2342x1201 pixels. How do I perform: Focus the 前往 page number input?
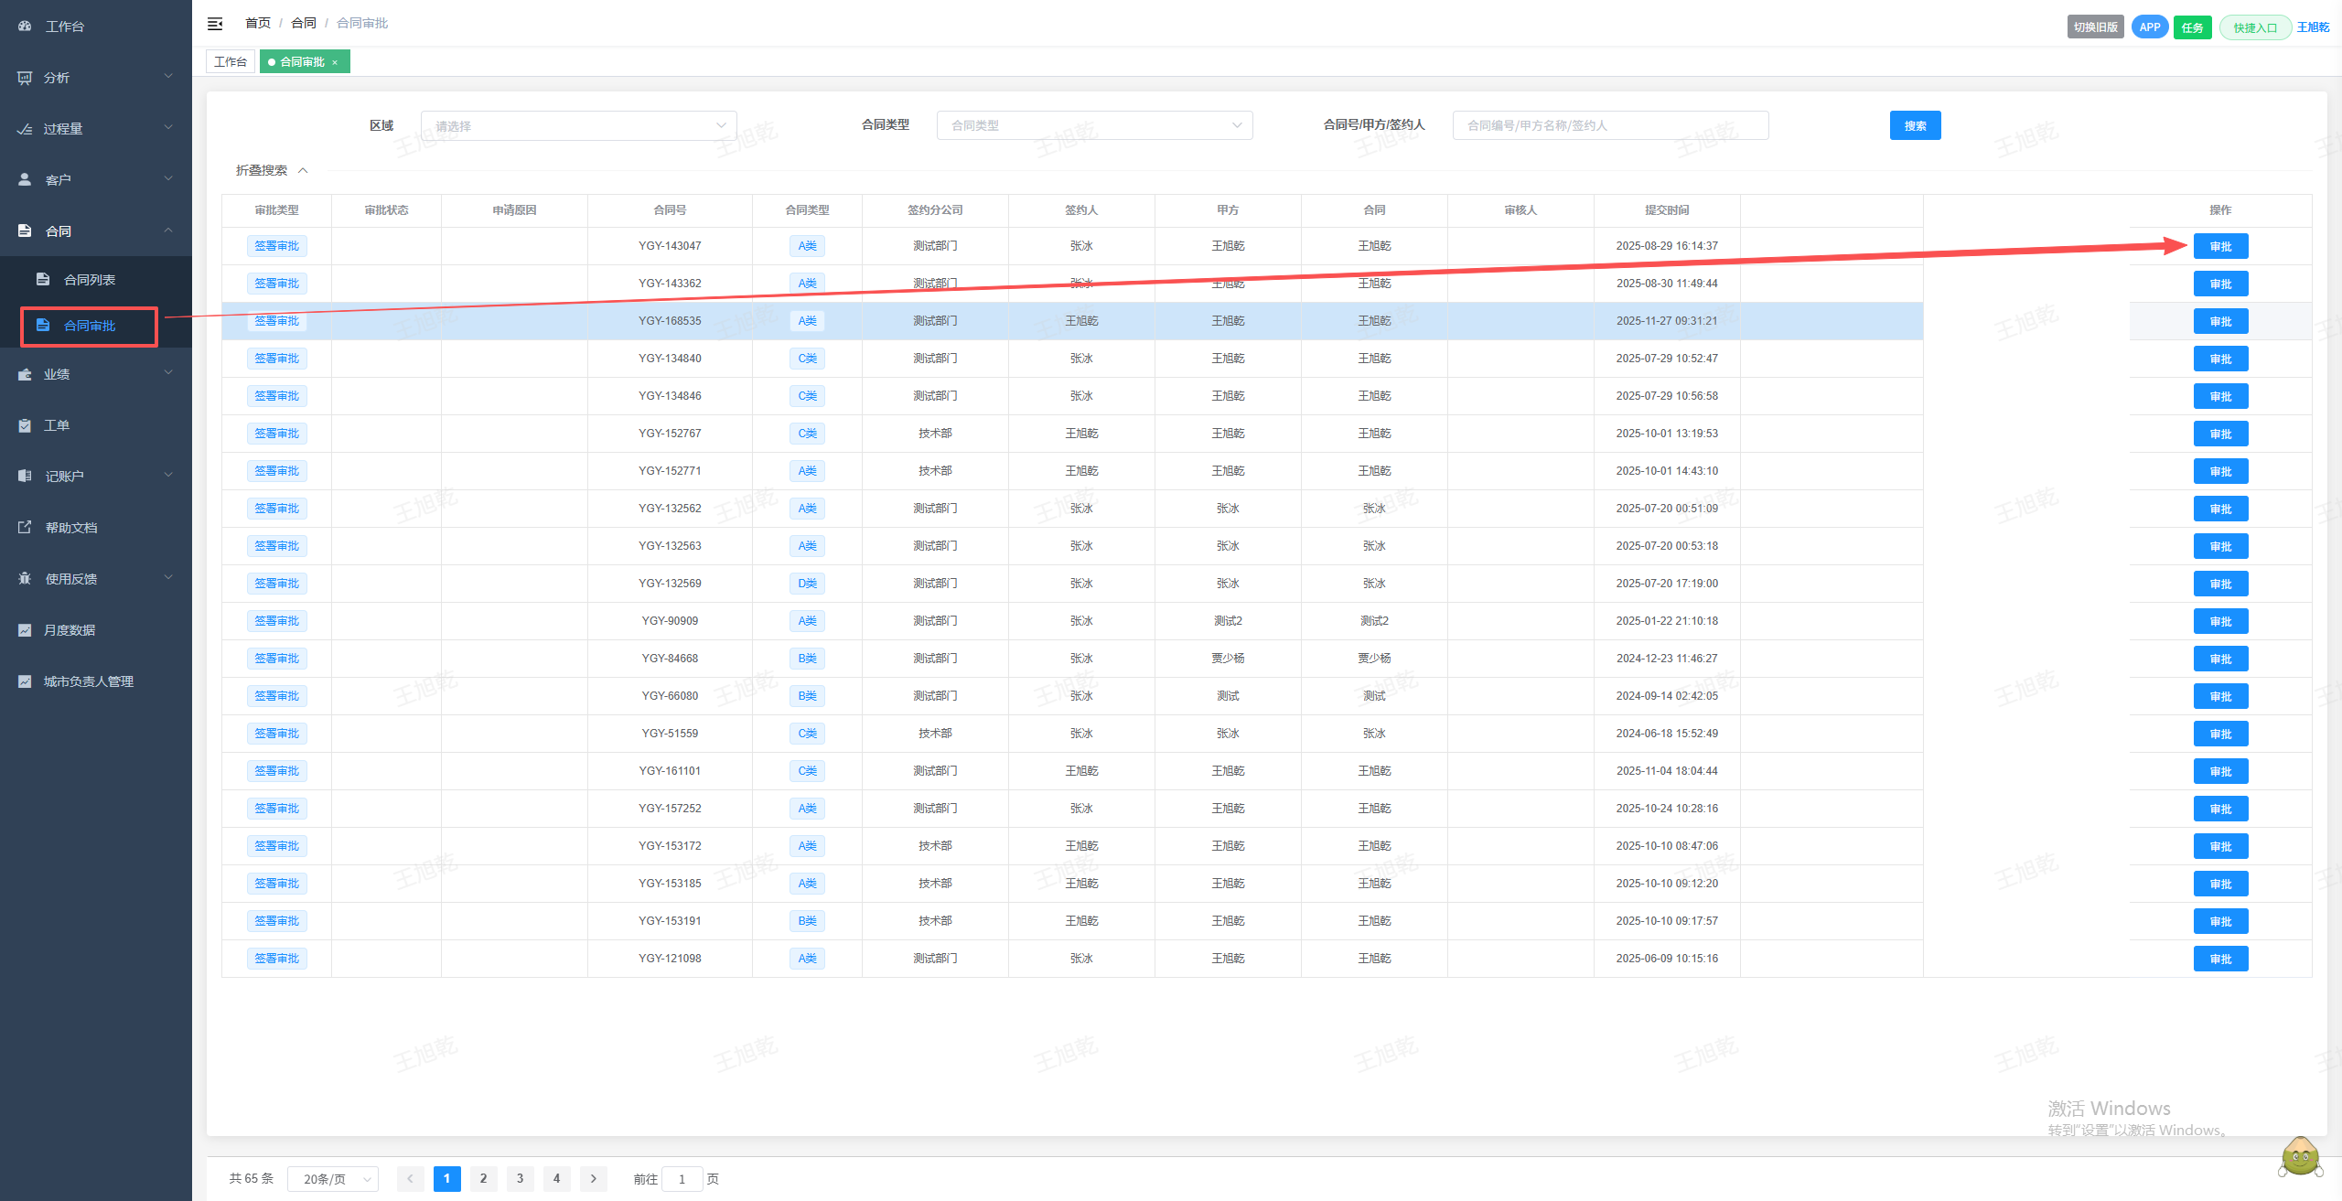click(x=682, y=1179)
